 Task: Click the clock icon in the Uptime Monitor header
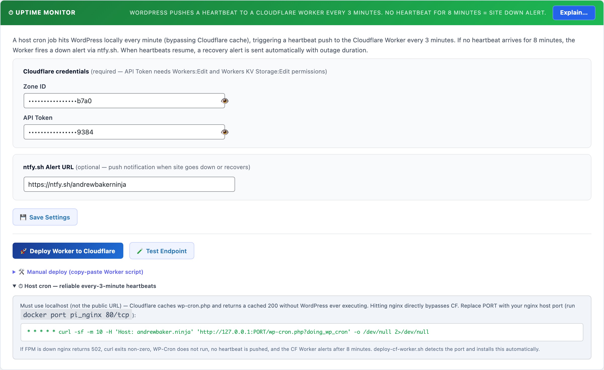click(x=11, y=12)
